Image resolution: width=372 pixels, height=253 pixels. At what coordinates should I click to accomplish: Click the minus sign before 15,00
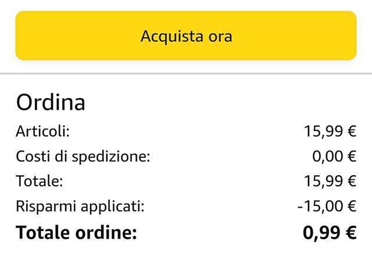[x=298, y=207]
